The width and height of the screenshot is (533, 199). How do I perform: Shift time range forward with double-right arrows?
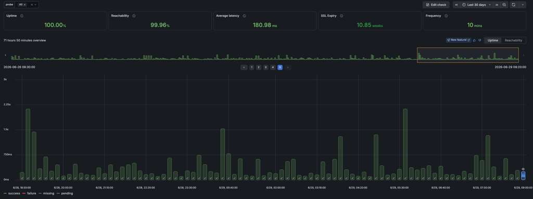tap(497, 5)
